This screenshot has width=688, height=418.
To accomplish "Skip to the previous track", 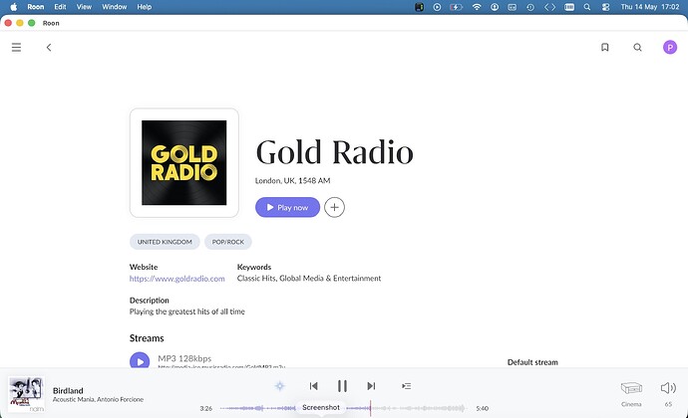I will click(x=313, y=386).
